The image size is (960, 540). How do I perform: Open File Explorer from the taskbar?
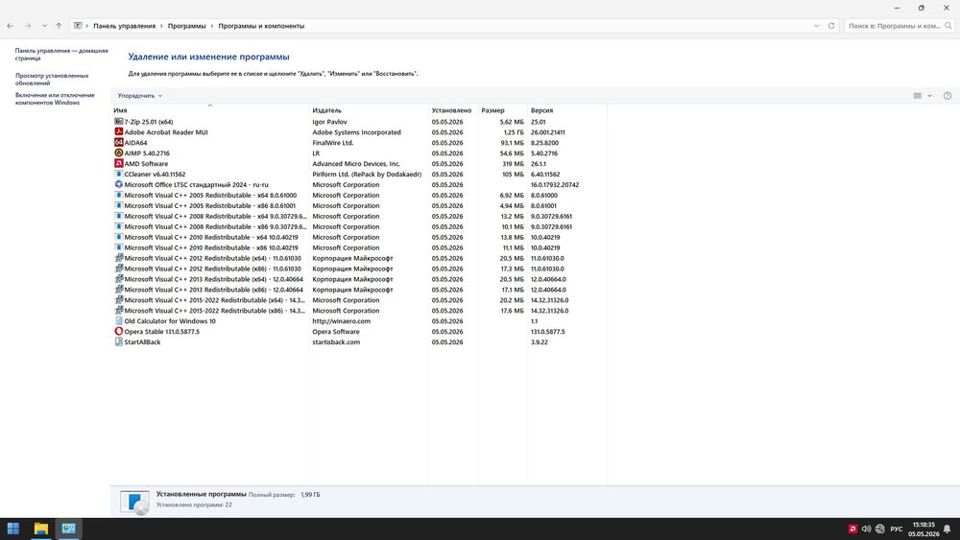[x=41, y=528]
